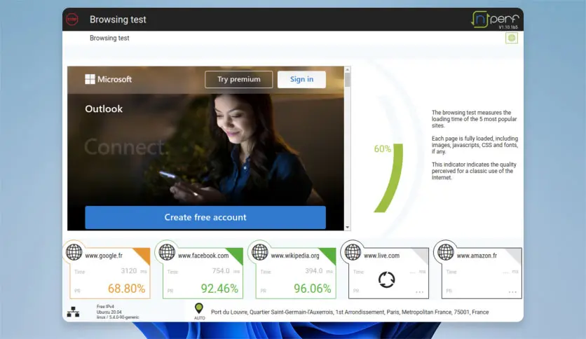Click the globe icon on www.wikipedia.org card

260,252
